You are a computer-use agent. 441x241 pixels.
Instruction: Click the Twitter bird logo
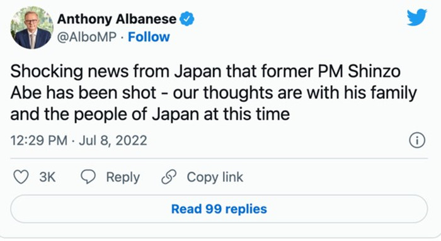[x=417, y=18]
